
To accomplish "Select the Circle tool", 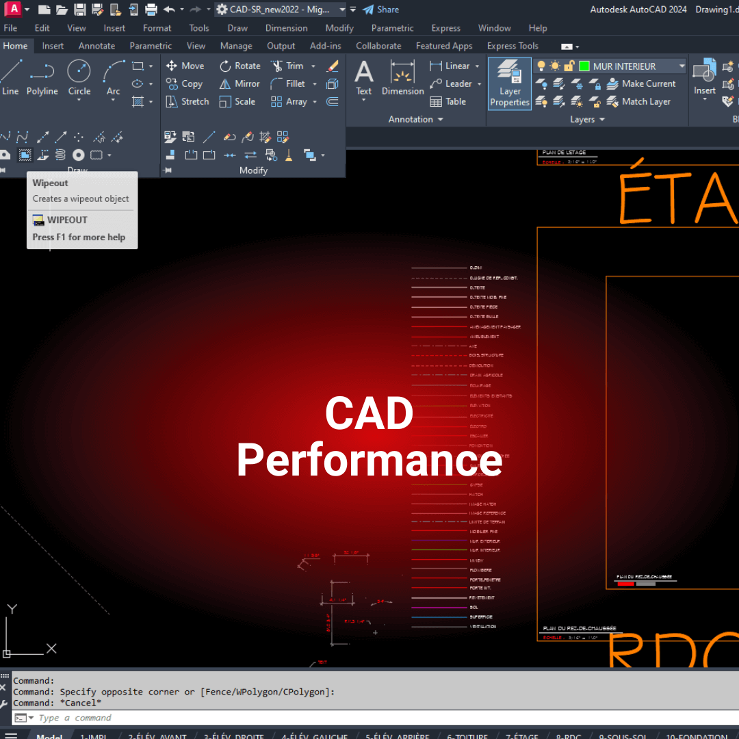I will click(x=79, y=78).
